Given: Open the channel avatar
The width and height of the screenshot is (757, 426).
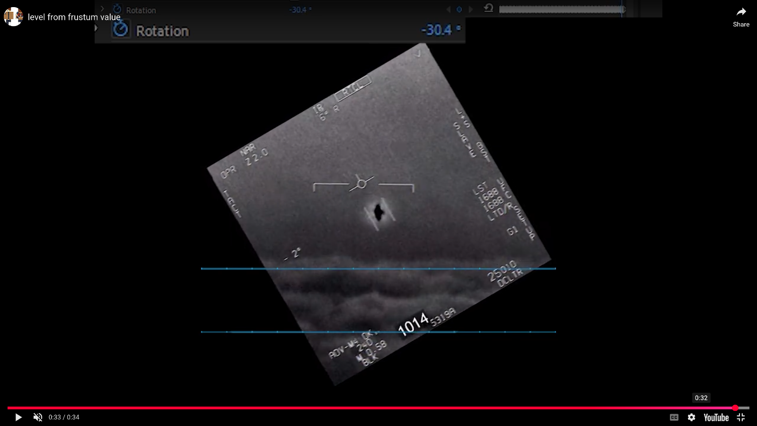Looking at the screenshot, I should pos(13,17).
